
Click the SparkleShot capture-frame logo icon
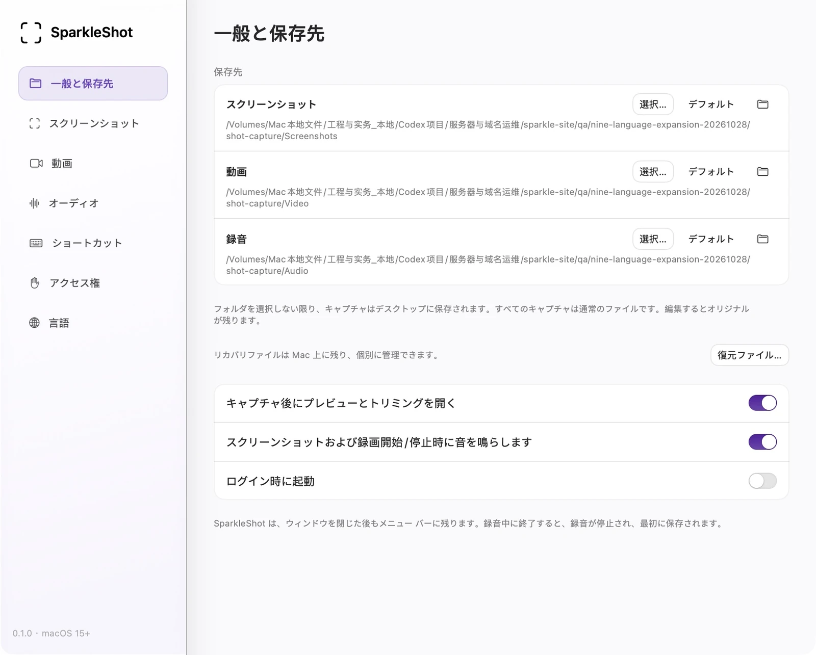31,33
